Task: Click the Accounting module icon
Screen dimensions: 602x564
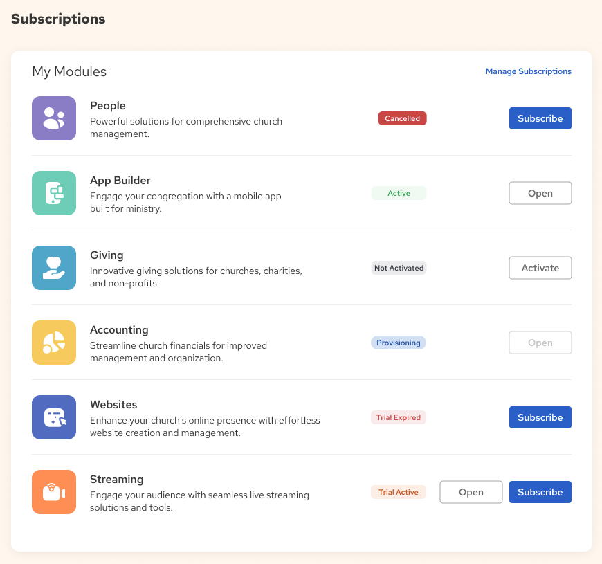Action: [x=53, y=342]
